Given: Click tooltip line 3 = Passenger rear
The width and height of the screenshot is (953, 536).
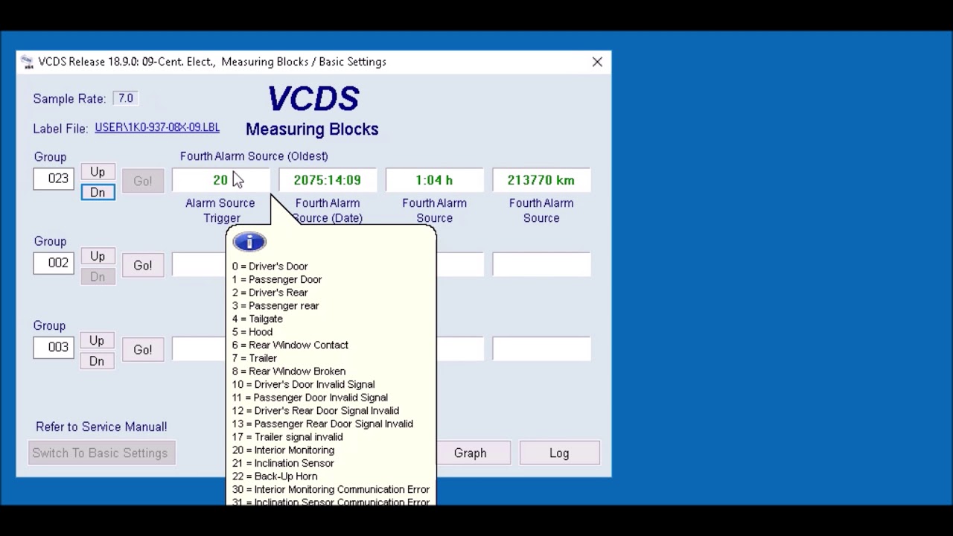Looking at the screenshot, I should 275,305.
